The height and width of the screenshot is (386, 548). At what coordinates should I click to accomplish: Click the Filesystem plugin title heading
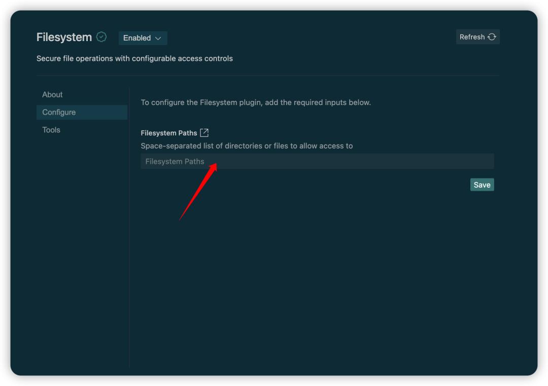click(x=64, y=37)
